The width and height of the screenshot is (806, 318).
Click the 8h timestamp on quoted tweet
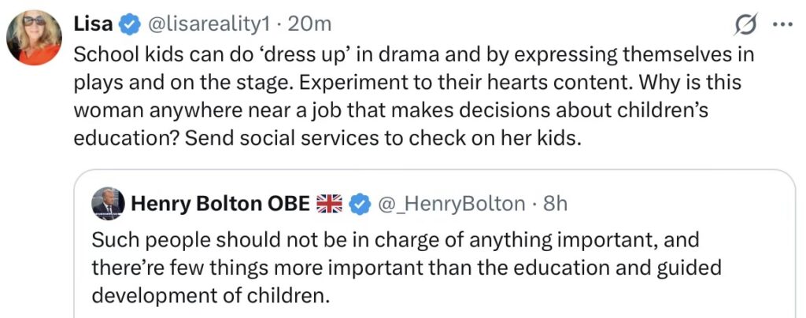(555, 205)
